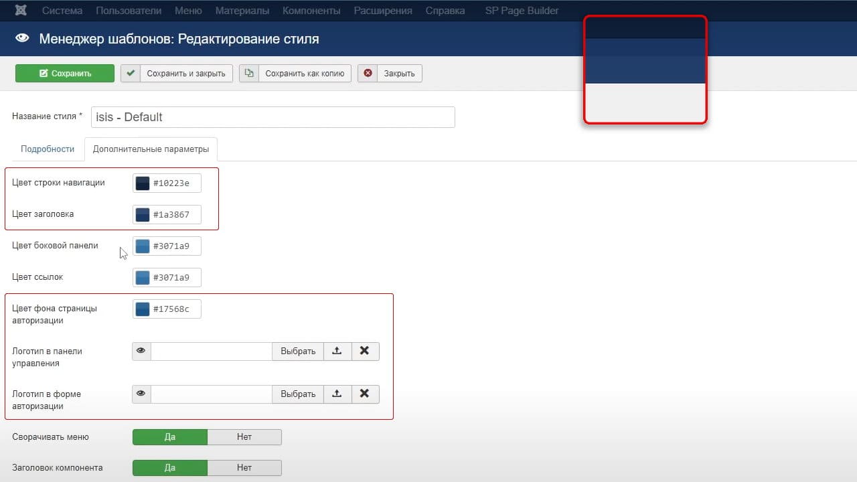
Task: Open color swatch for Цвет заголовка
Action: coord(143,214)
